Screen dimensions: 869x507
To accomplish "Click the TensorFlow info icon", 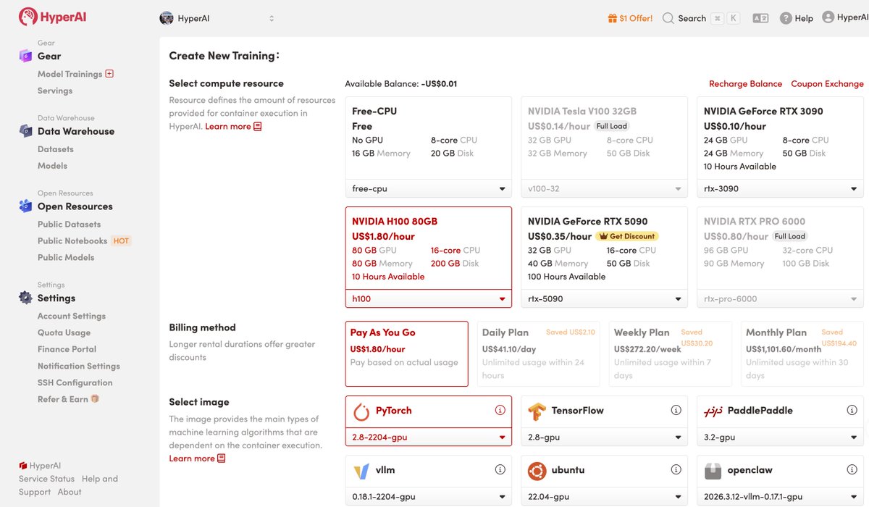I will tap(676, 410).
